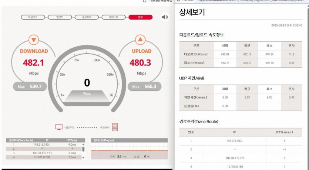Select the 업로드 step tab
Screen dimensions: 309x170
(60, 17)
